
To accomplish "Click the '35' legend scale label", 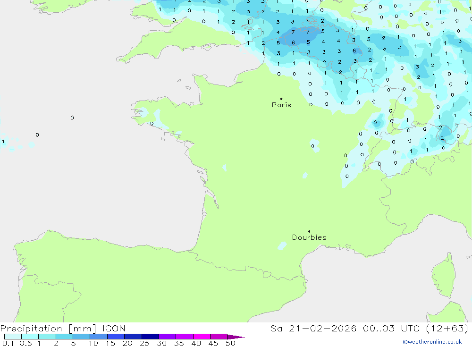I will tap(179, 343).
